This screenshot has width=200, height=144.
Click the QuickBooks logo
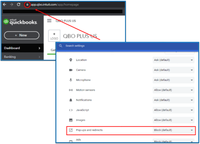point(20,22)
